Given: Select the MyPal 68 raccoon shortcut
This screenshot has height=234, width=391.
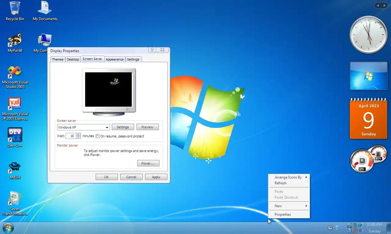Looking at the screenshot, I should [x=15, y=43].
